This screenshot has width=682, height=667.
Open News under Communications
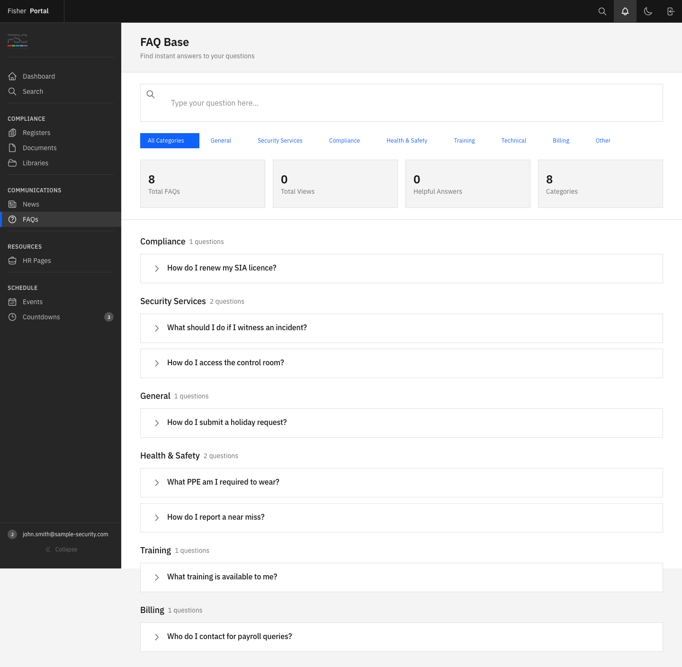[31, 204]
